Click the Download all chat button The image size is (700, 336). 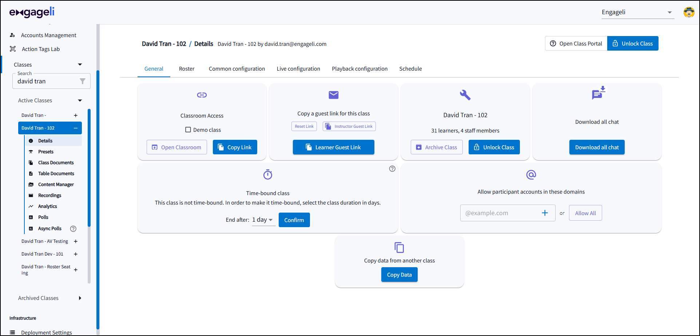(x=597, y=147)
